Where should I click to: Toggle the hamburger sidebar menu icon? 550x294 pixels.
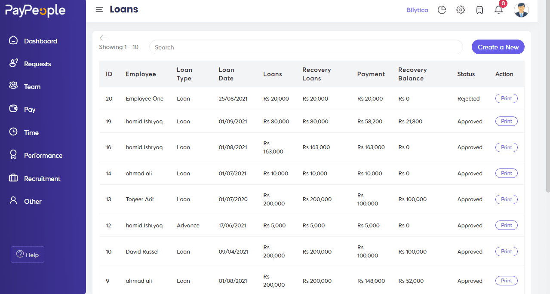pyautogui.click(x=99, y=9)
